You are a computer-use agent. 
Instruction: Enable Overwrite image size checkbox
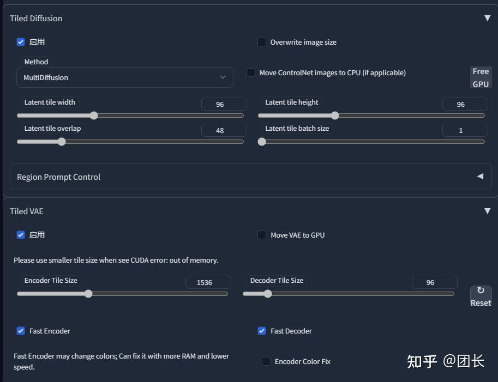(x=262, y=42)
